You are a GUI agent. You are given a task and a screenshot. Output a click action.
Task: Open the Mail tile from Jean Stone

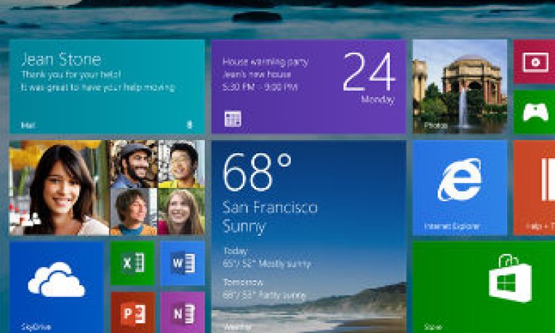tap(107, 87)
